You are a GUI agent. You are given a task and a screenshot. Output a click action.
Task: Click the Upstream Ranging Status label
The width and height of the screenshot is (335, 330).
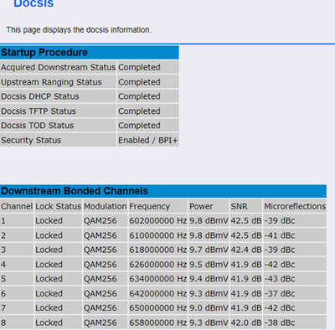58,82
